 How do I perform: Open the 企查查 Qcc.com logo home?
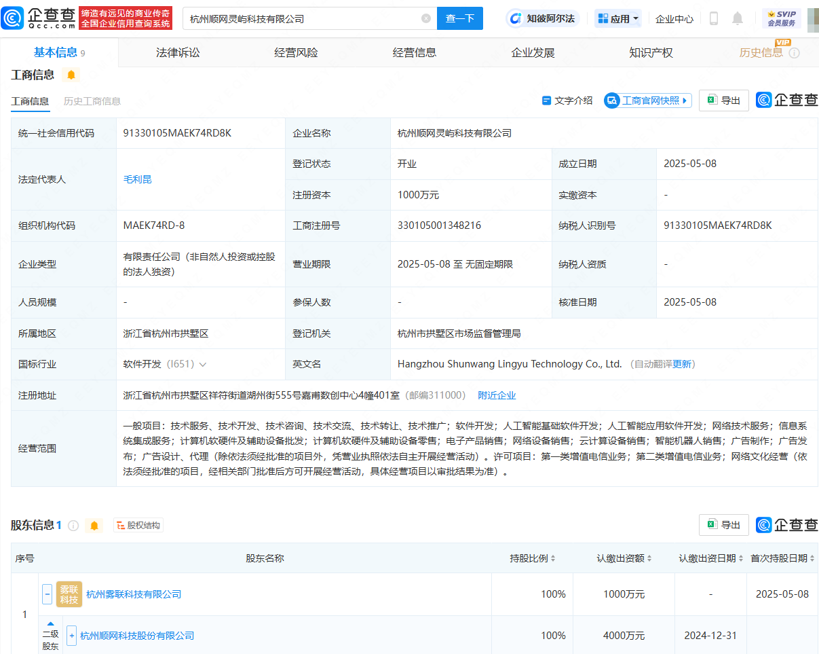click(38, 18)
